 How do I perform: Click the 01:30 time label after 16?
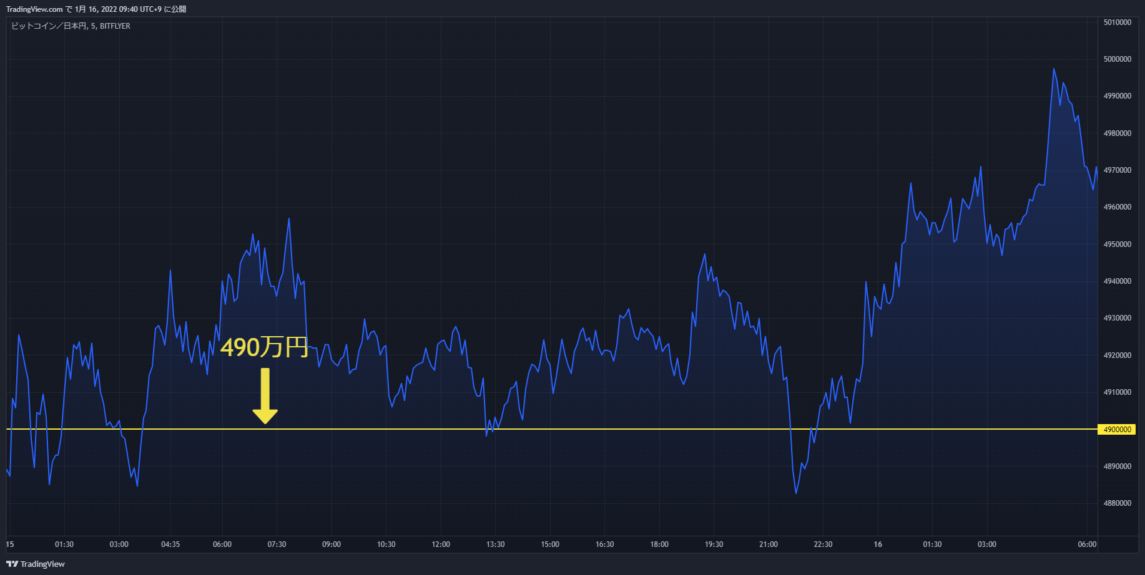tap(933, 544)
